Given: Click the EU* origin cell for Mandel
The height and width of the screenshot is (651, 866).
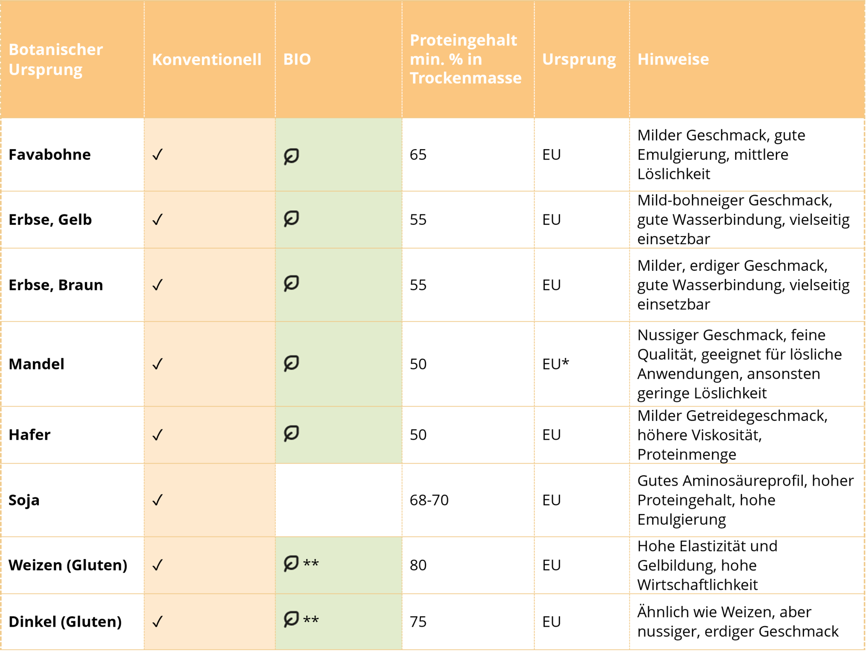Looking at the screenshot, I should [x=556, y=364].
